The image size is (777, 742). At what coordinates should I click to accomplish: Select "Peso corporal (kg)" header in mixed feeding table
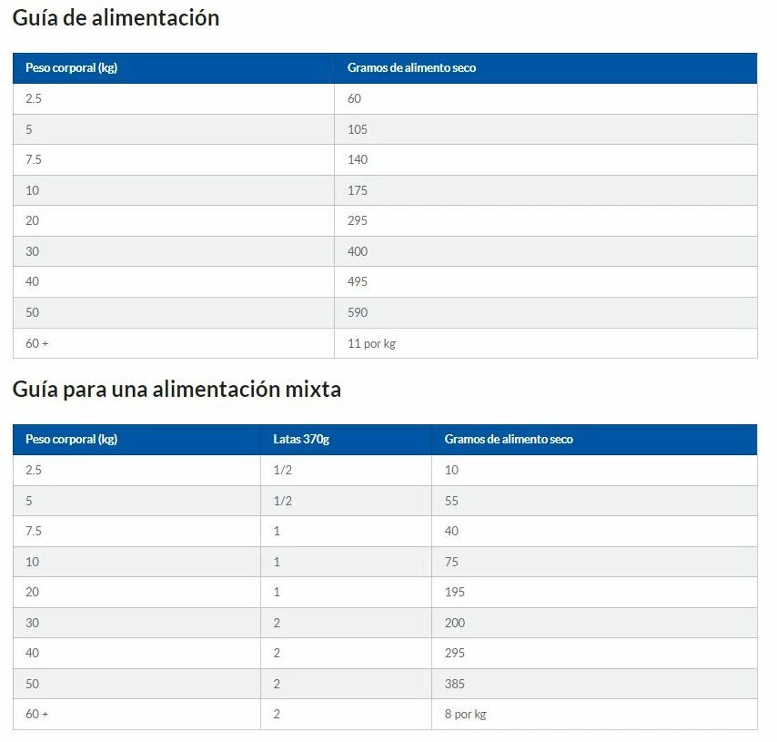71,440
